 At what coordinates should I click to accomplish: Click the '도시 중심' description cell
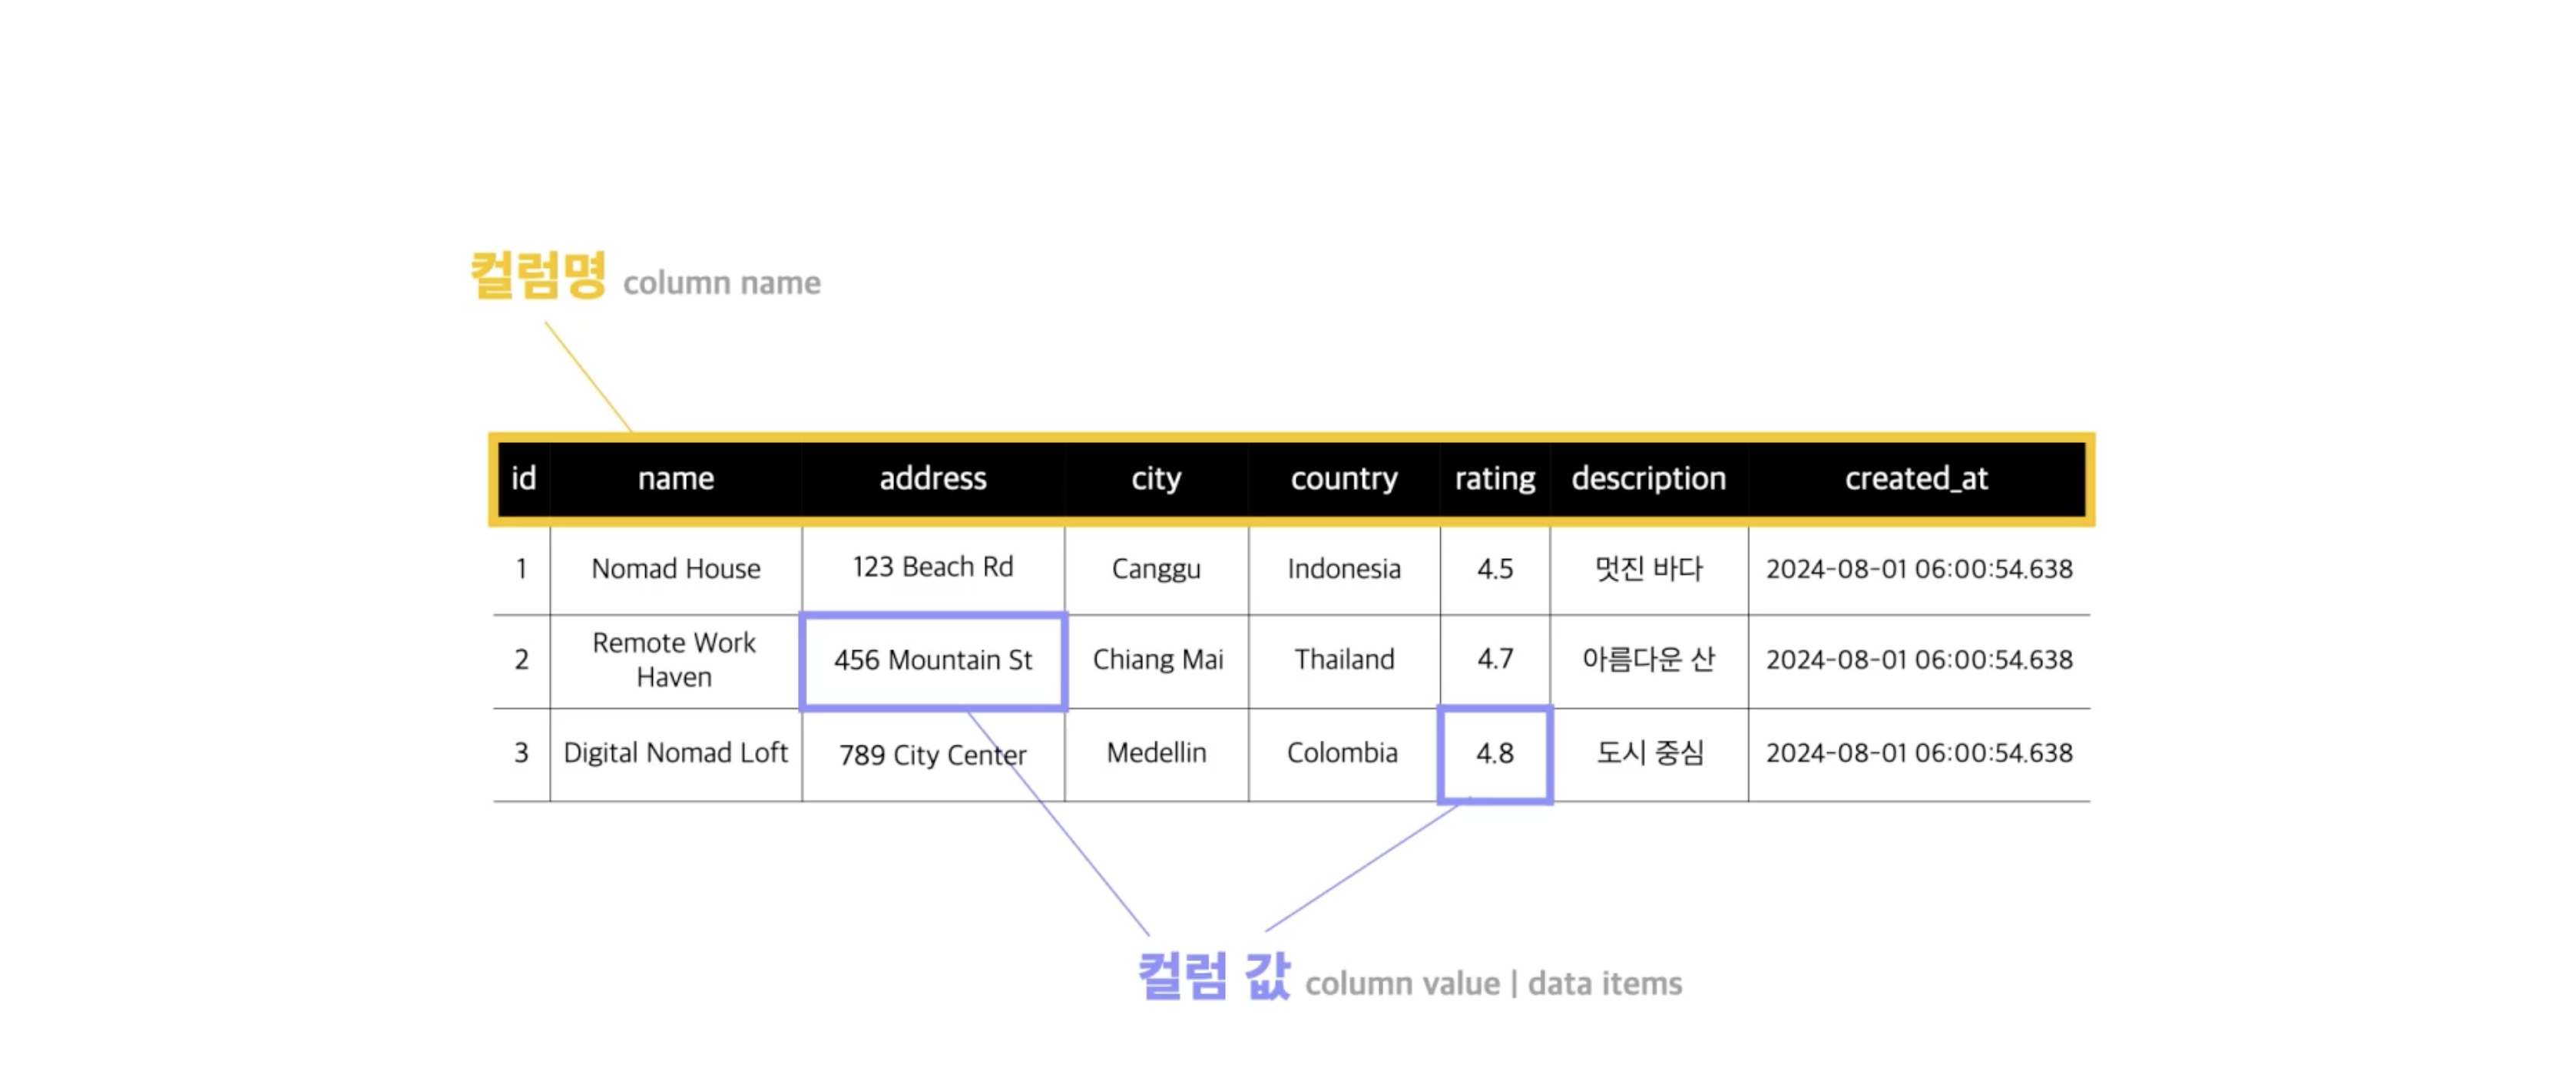pos(1649,753)
